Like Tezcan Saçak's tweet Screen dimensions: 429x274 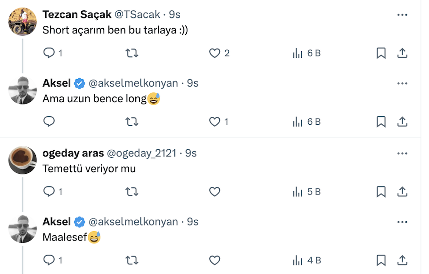(x=215, y=53)
